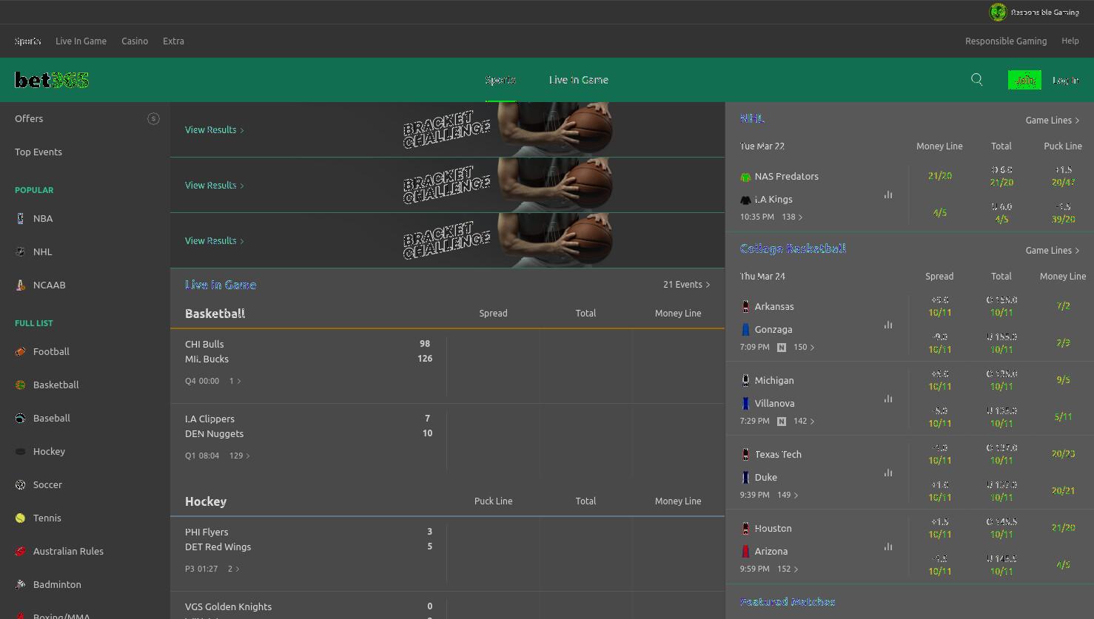Select Gonzaga money line 2/9
Viewport: 1094px width, 619px height.
1063,342
